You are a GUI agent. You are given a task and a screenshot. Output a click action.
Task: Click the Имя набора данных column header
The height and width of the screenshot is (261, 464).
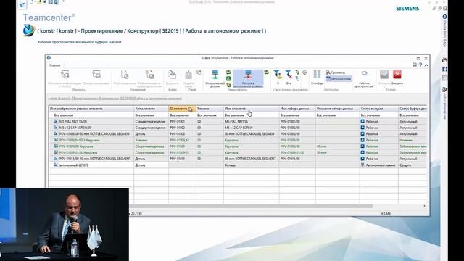297,109
